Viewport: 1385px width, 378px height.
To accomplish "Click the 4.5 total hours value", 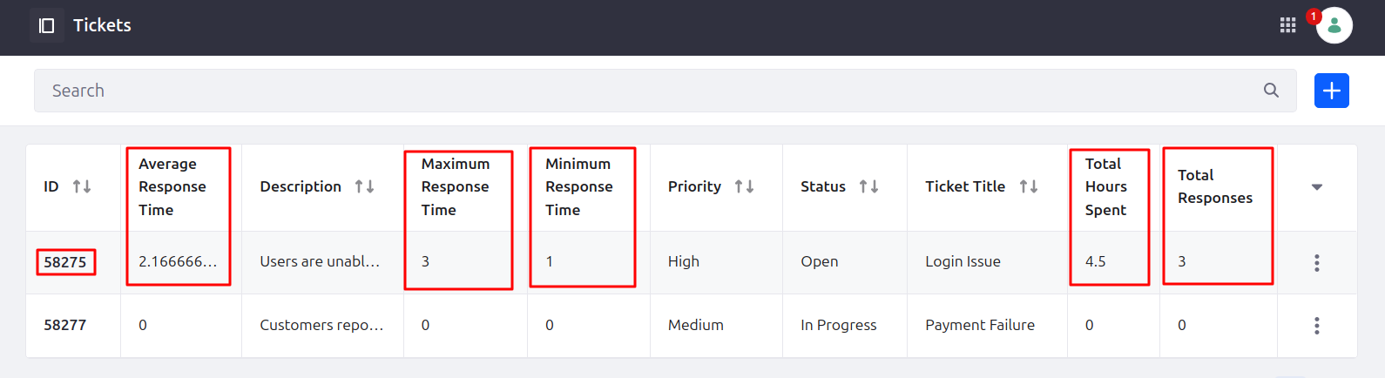I will [x=1095, y=261].
